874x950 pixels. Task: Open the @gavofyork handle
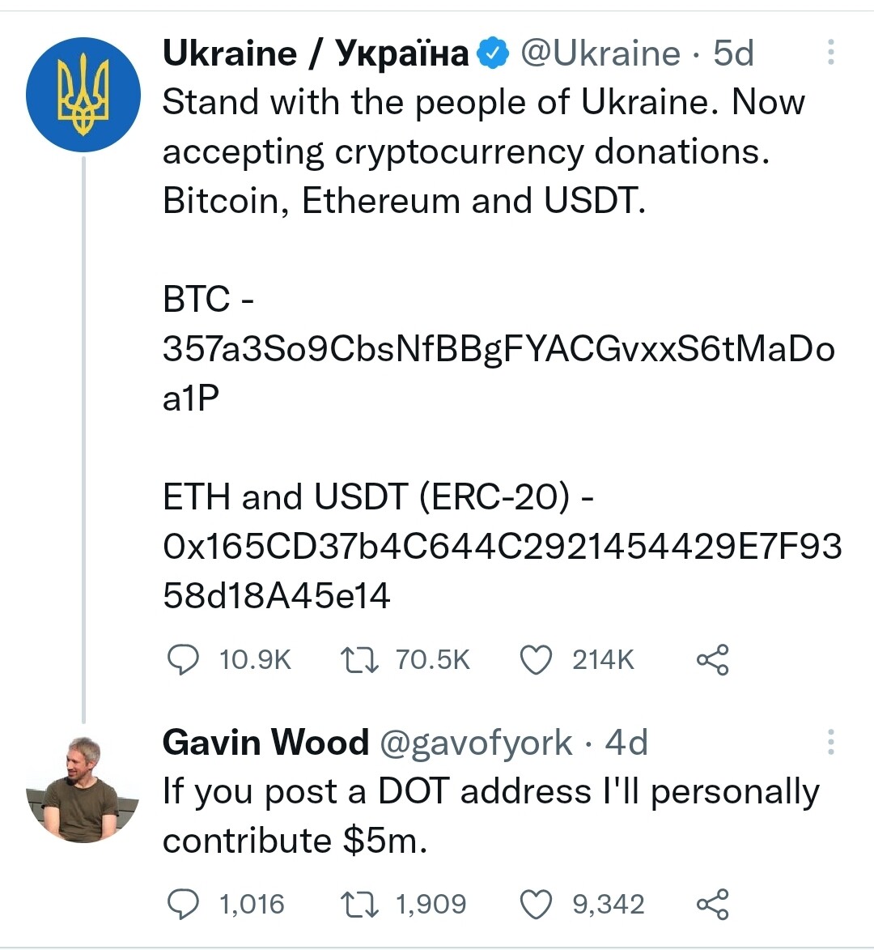476,743
